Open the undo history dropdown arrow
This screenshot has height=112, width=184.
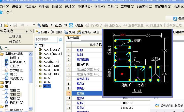(x=27, y=25)
